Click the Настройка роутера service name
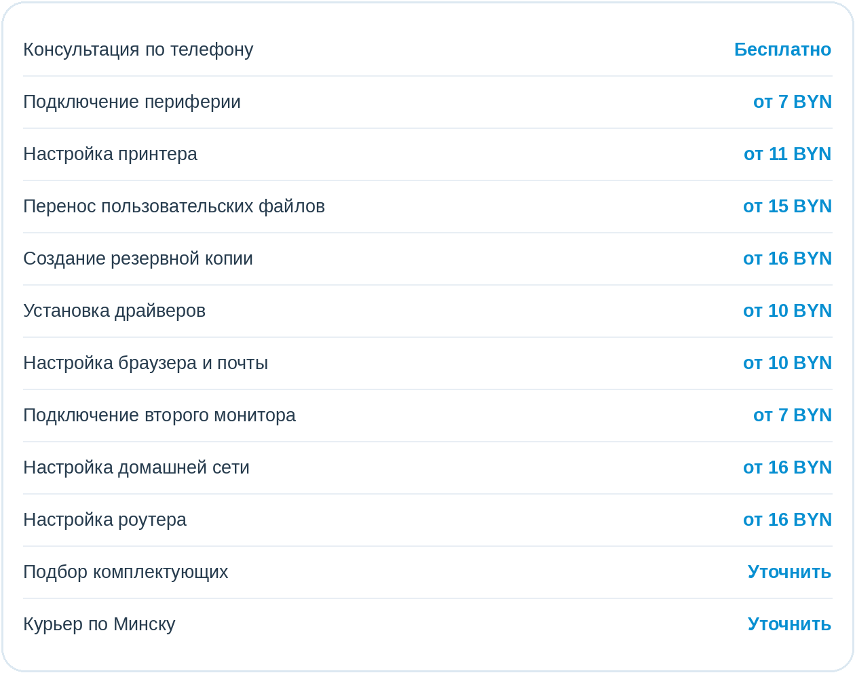The height and width of the screenshot is (673, 855). [x=104, y=520]
